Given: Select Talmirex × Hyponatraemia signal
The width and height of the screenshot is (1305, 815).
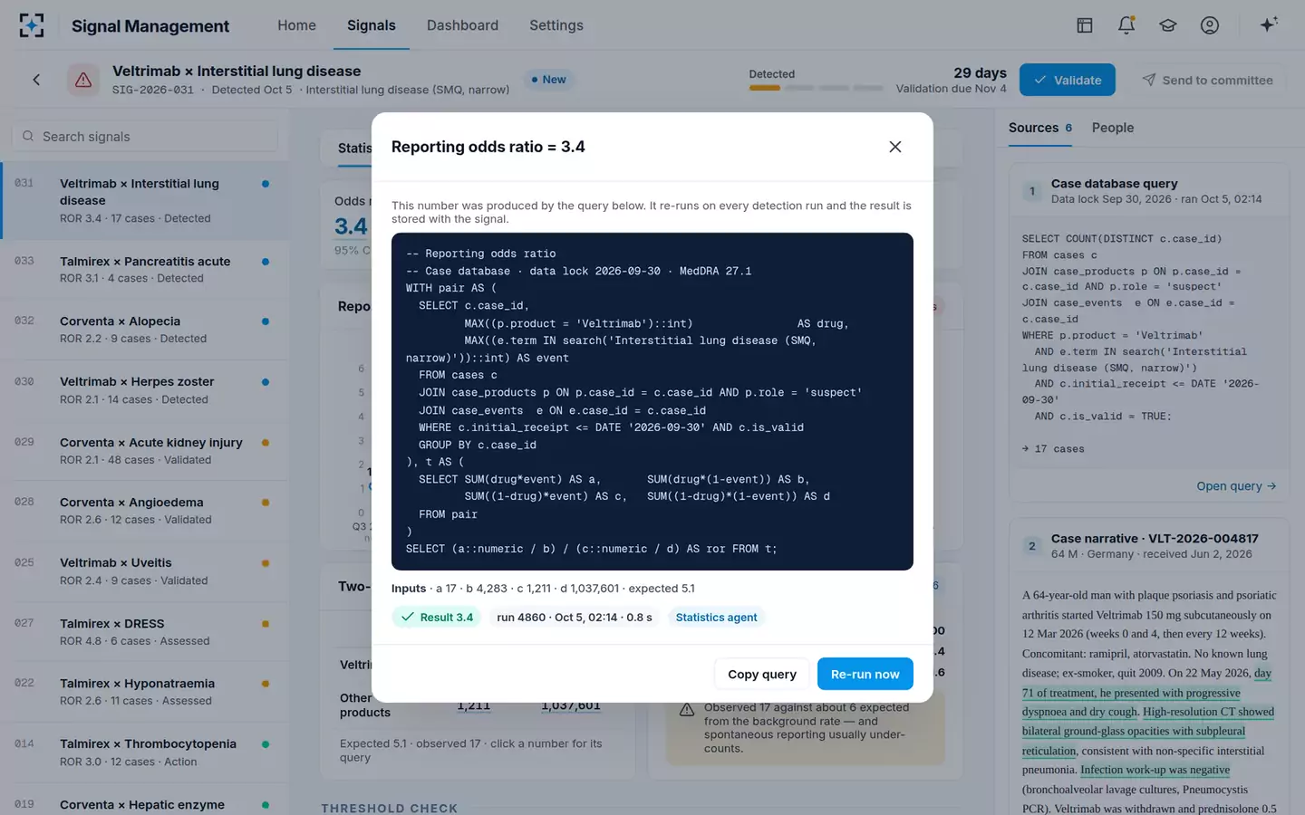Looking at the screenshot, I should pyautogui.click(x=145, y=692).
